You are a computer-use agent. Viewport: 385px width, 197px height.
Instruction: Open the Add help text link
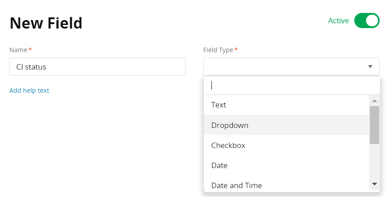pyautogui.click(x=29, y=90)
